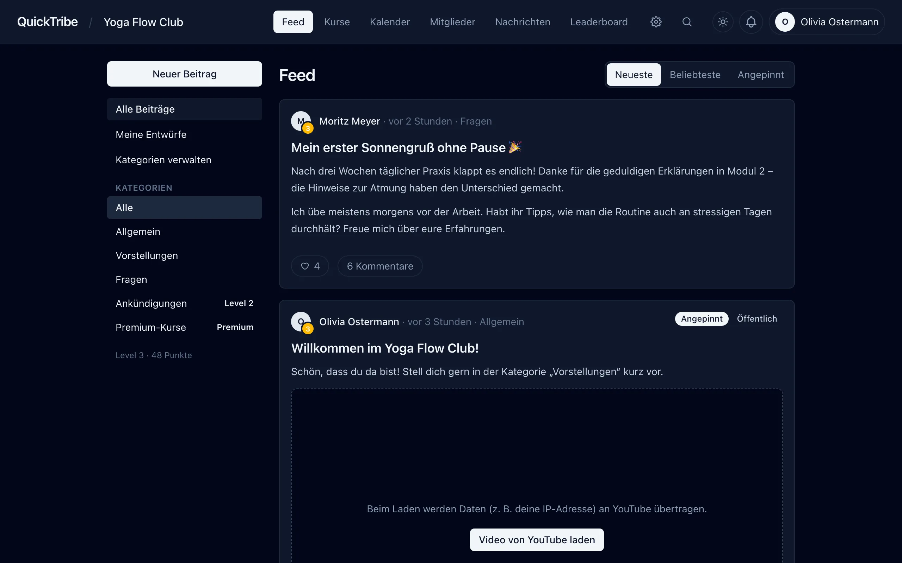Filter by Fragen category in sidebar
Viewport: 902px width, 563px height.
(185, 279)
